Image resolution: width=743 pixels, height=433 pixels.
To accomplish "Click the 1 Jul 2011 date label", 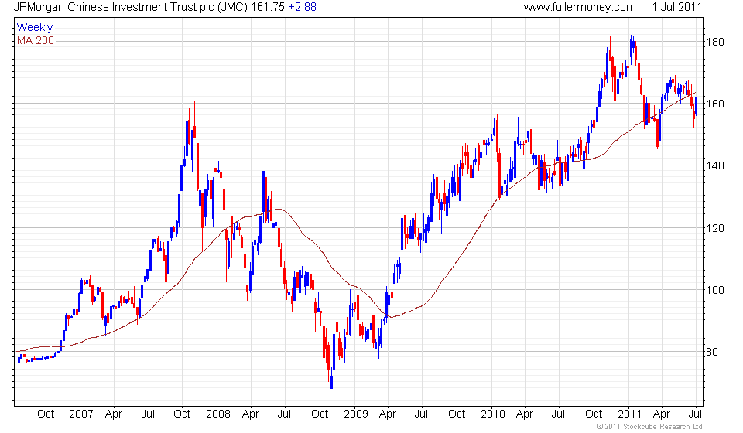I will 676,7.
